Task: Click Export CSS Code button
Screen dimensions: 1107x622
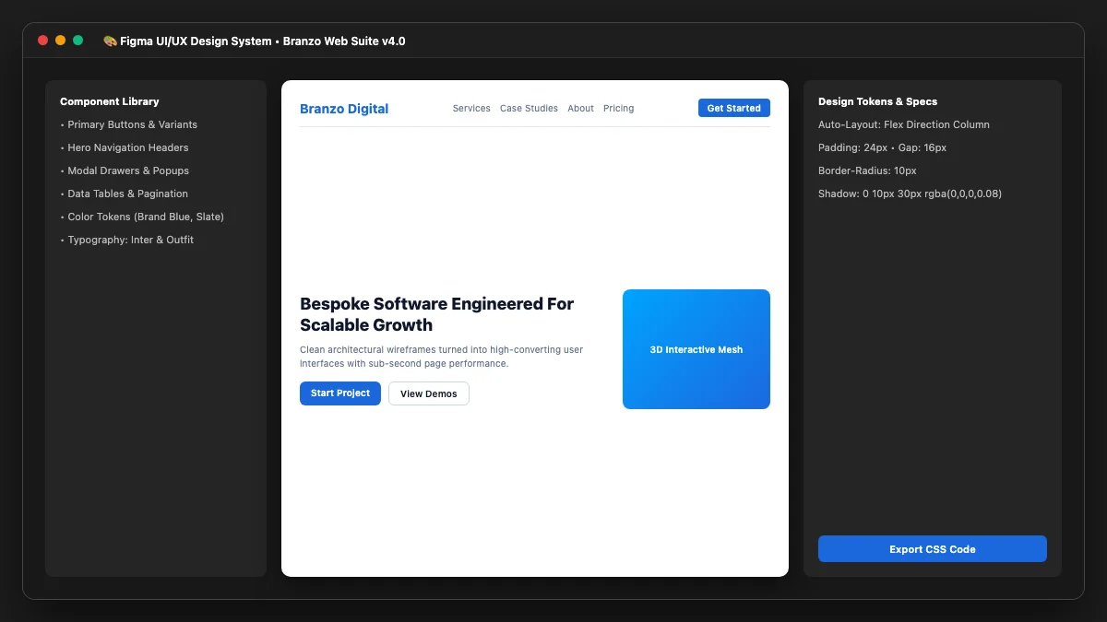Action: [933, 549]
